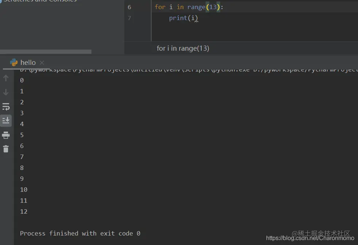Toggle Scroll to End in console
This screenshot has height=245, width=358.
click(6, 120)
